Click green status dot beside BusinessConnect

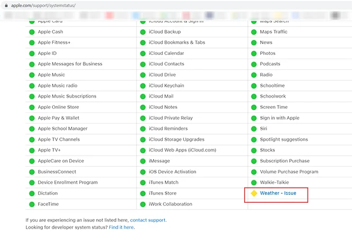pos(32,172)
